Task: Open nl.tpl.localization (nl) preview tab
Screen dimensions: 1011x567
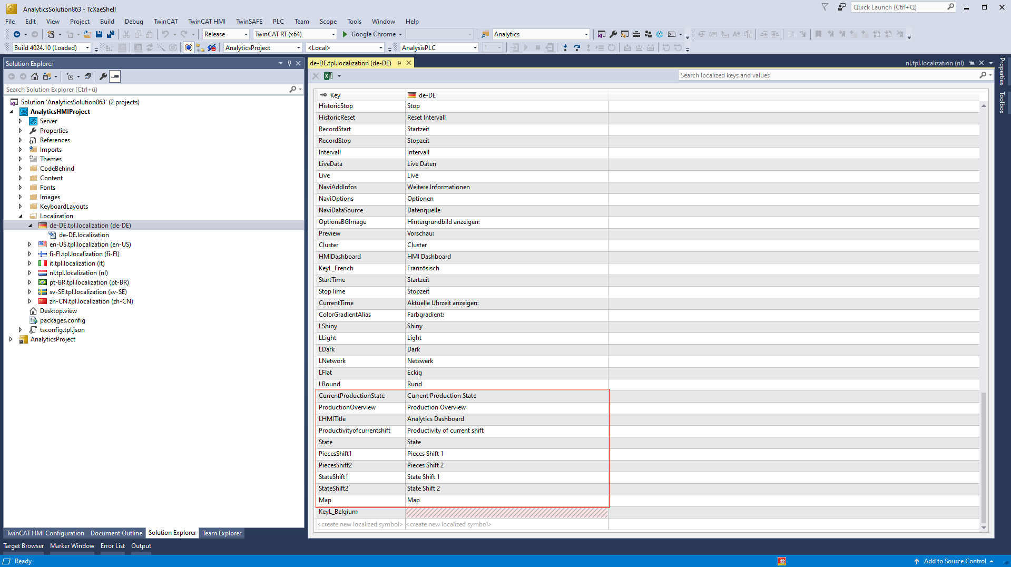Action: click(934, 63)
